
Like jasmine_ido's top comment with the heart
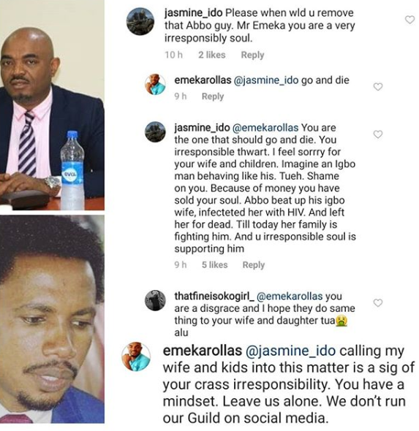(409, 20)
